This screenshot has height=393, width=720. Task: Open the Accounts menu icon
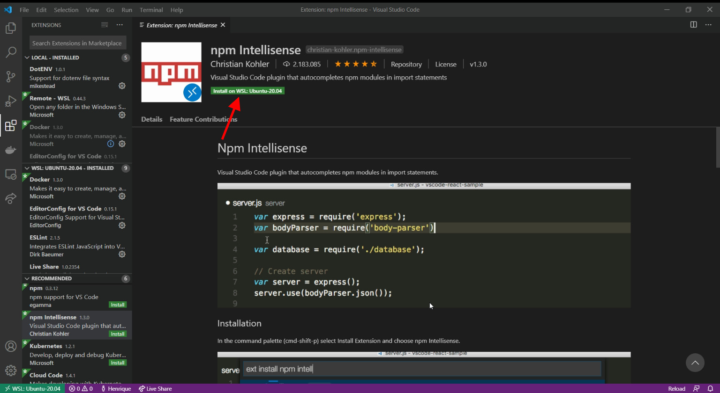[x=11, y=346]
